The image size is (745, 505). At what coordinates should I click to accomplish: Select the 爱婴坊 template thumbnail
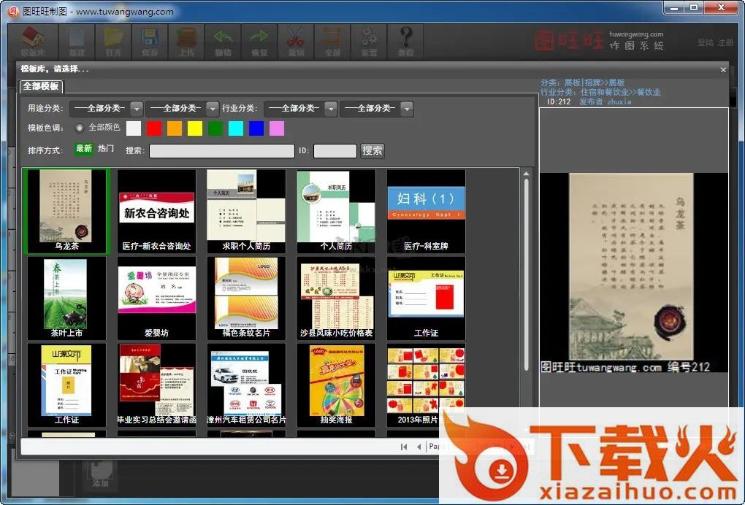pyautogui.click(x=156, y=298)
